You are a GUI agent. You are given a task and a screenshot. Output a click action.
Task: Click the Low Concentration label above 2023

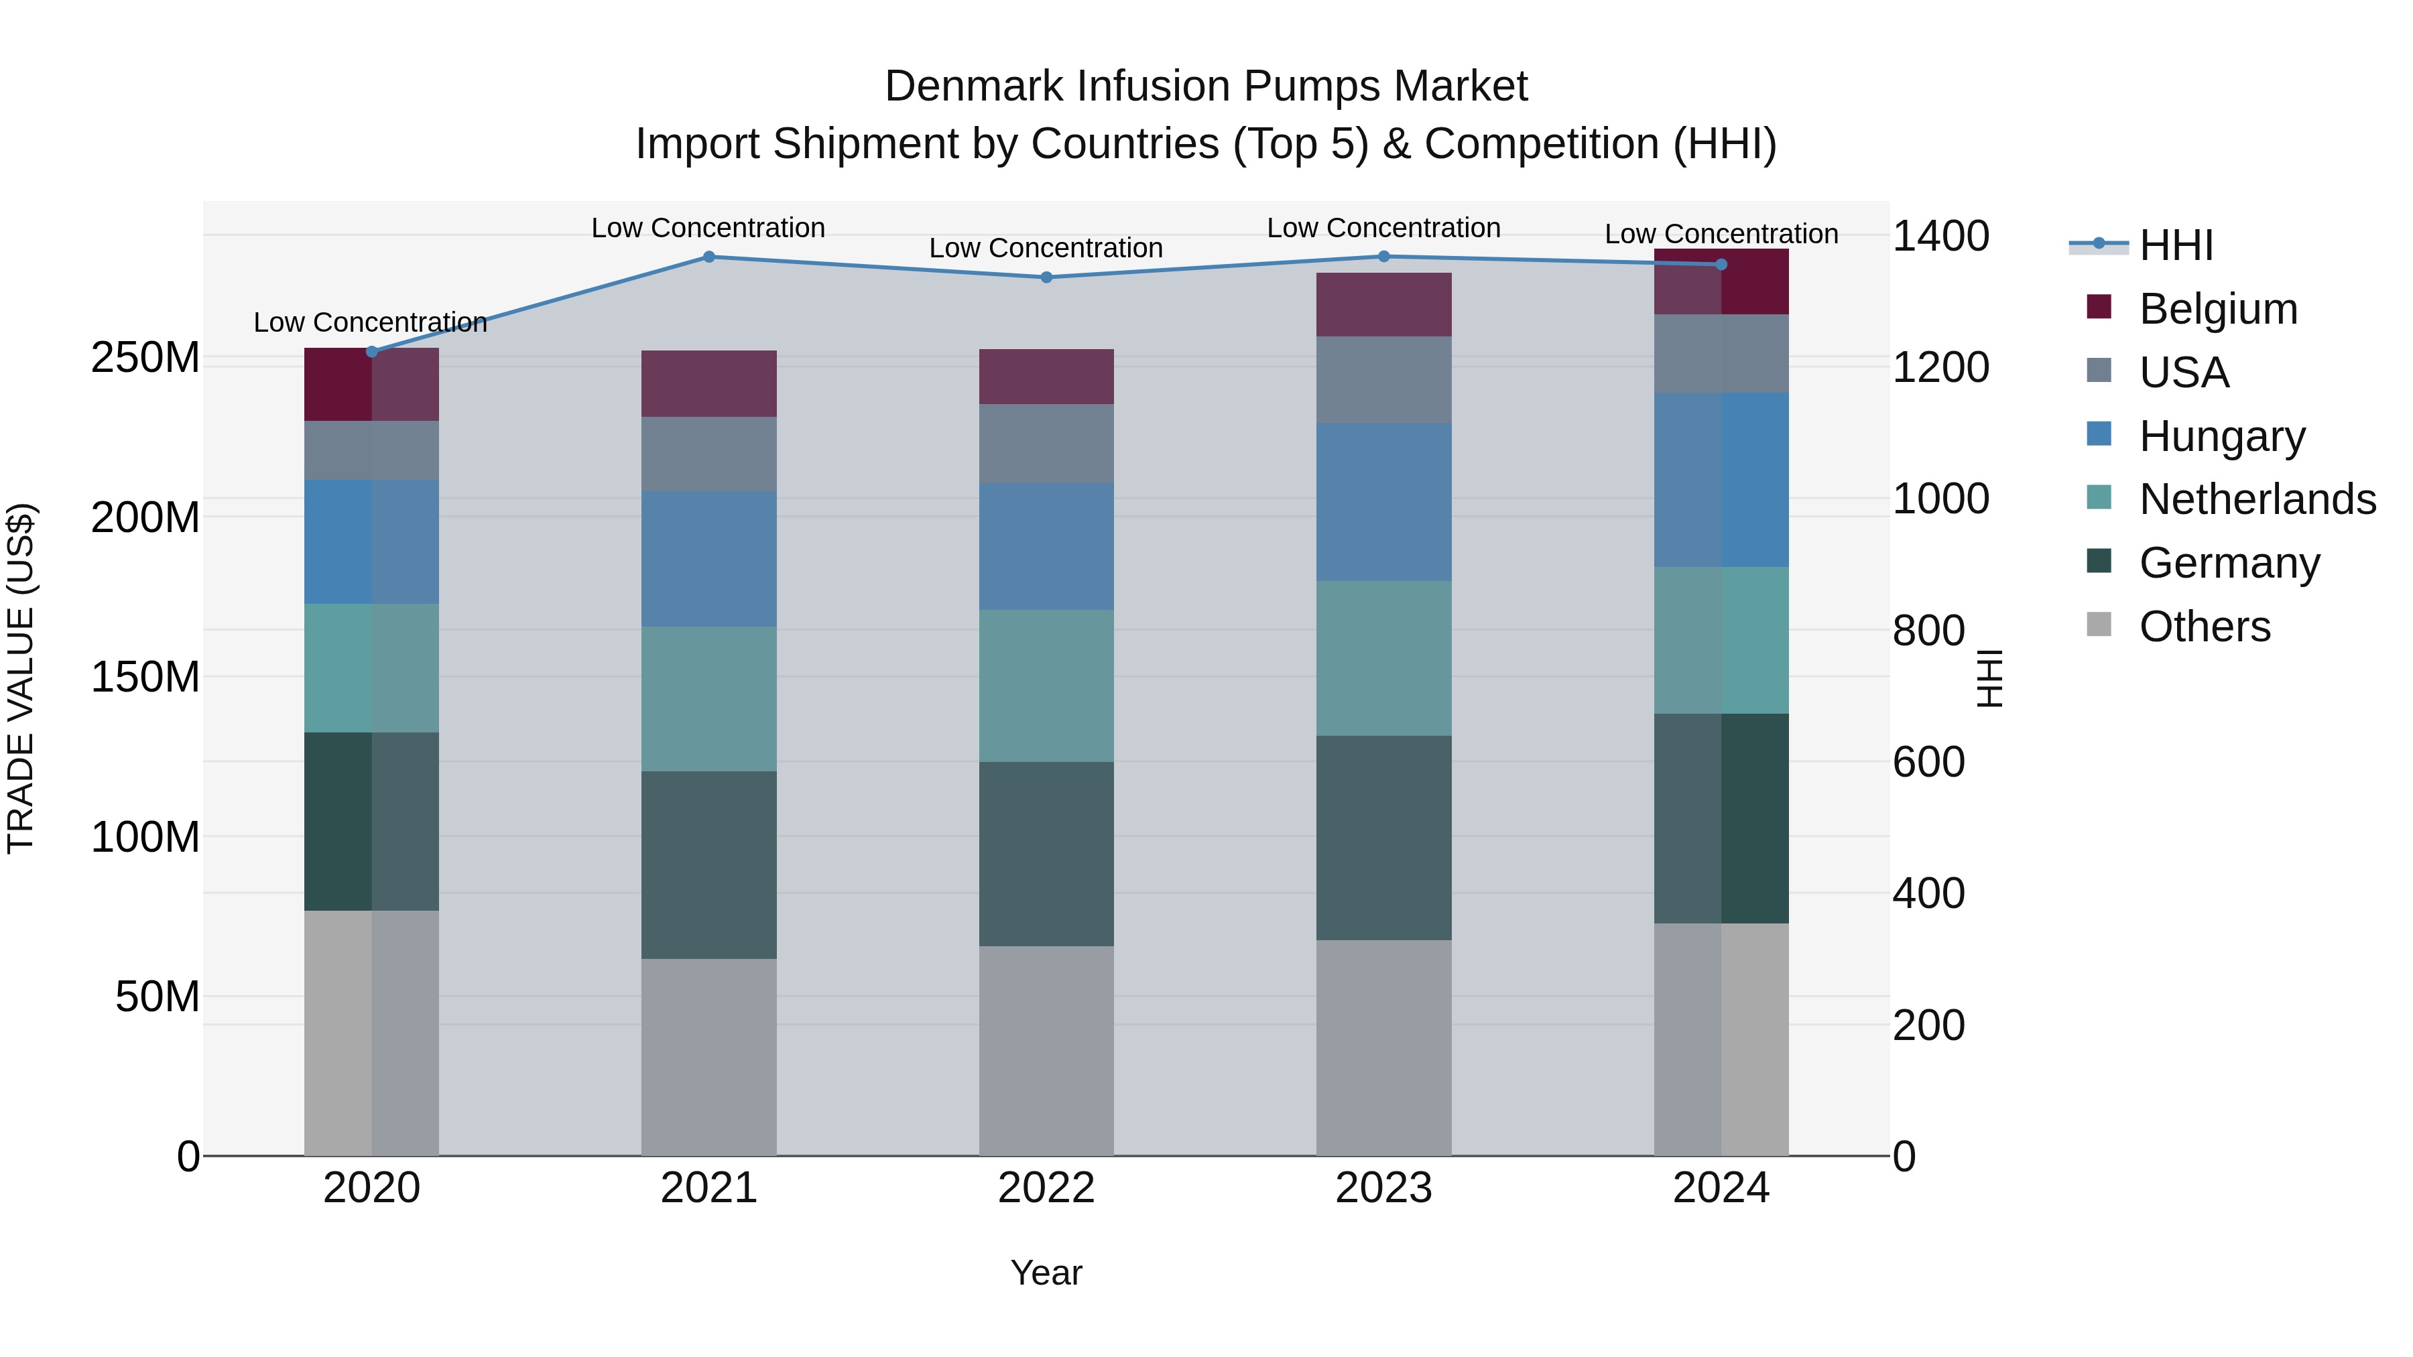click(1385, 229)
